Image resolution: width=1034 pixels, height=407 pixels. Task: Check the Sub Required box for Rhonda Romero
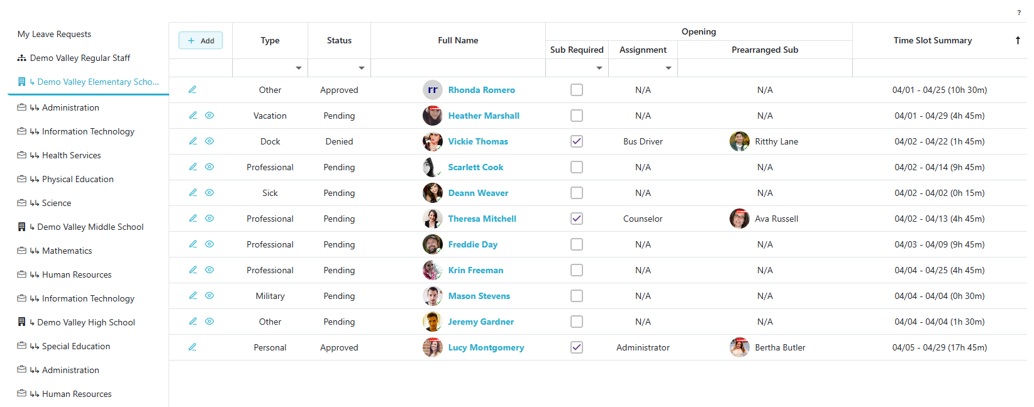(577, 90)
